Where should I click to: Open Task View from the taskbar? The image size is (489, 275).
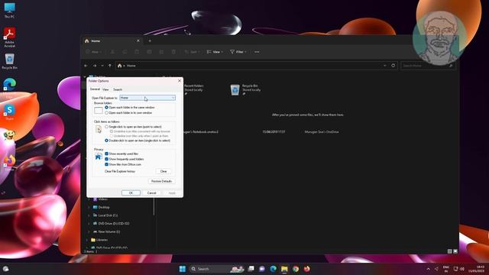251,269
